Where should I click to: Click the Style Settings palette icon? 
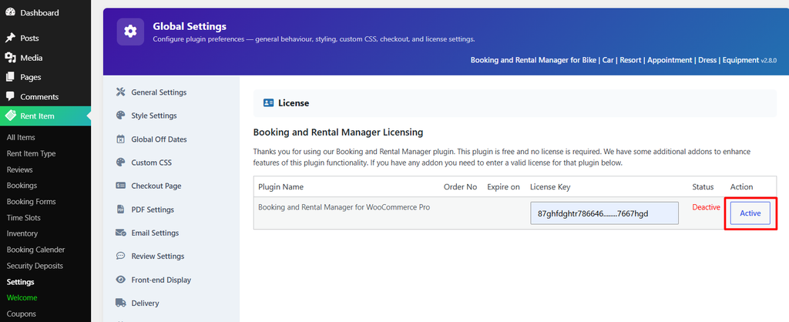[x=120, y=116]
